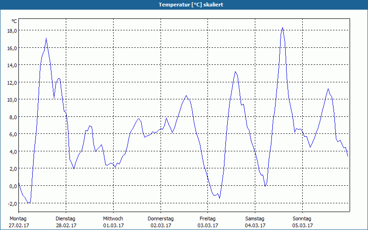
Task: Click the date 05.03.17
Action: [303, 225]
